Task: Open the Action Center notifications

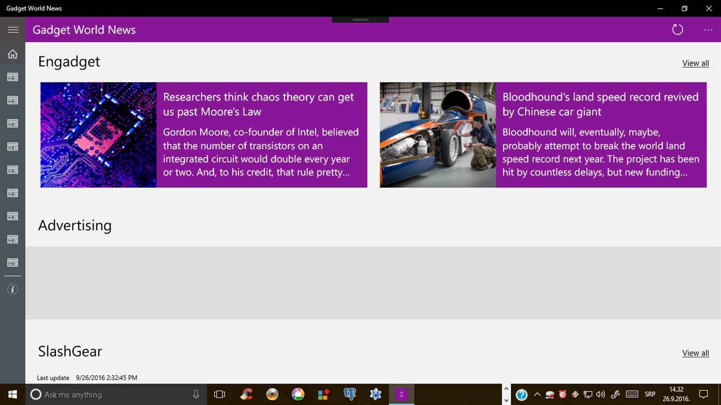Action: click(703, 394)
